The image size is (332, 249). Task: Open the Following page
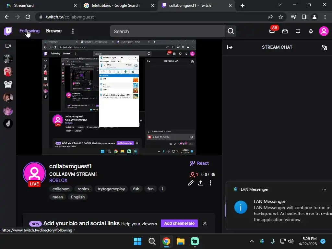[30, 31]
